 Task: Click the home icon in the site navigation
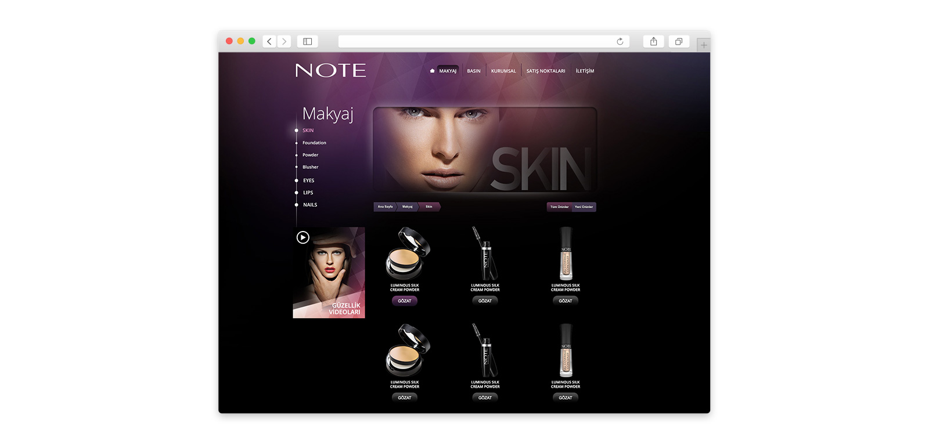point(432,71)
